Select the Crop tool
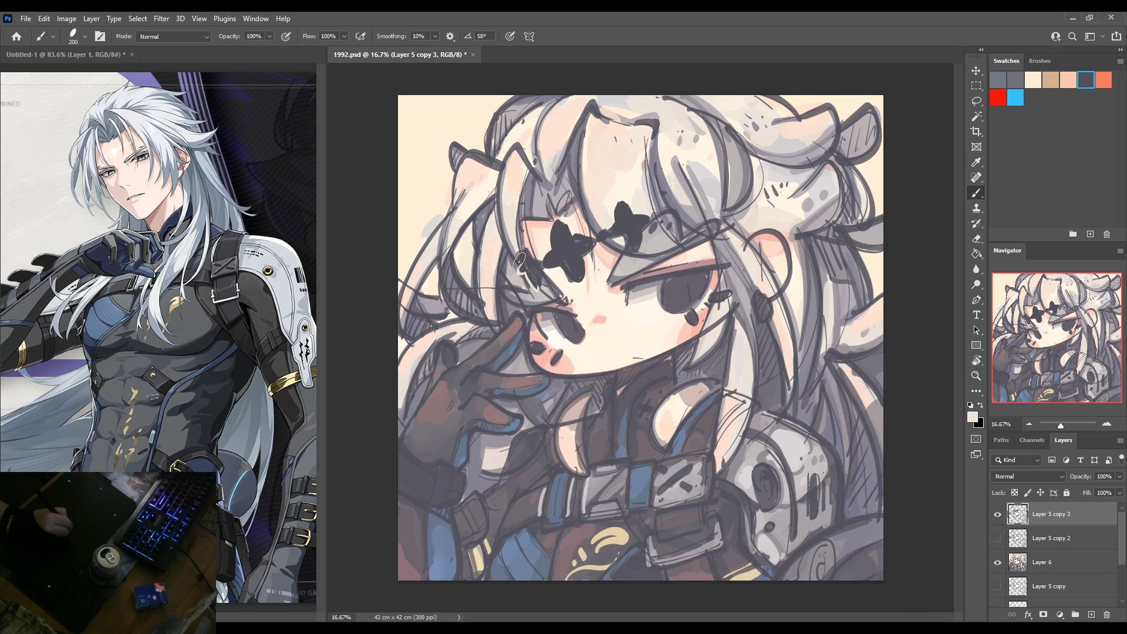This screenshot has height=634, width=1127. pos(976,131)
